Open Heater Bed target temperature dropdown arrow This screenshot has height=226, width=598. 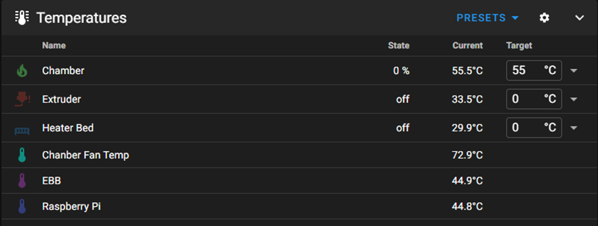point(574,128)
